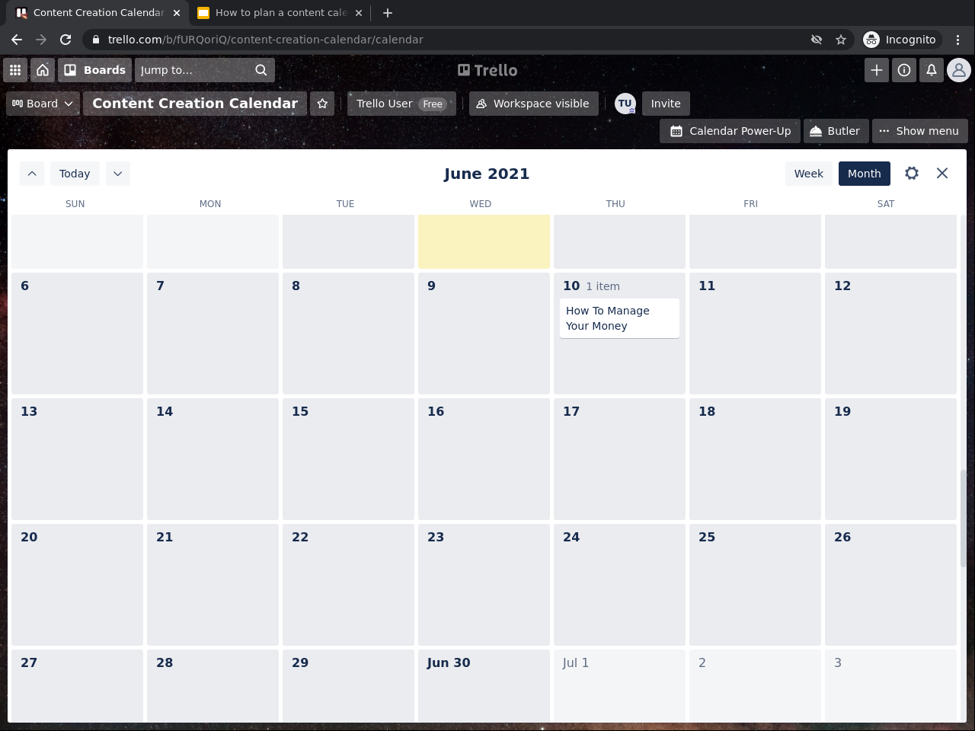Viewport: 975px width, 731px height.
Task: Open calendar settings gear
Action: [x=912, y=174]
